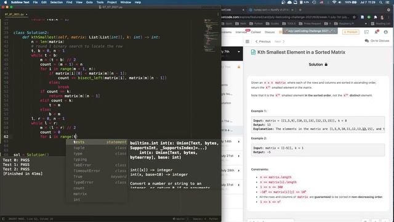The width and height of the screenshot is (394, 222).
Task: Open a new browser tab
Action: pos(300,10)
